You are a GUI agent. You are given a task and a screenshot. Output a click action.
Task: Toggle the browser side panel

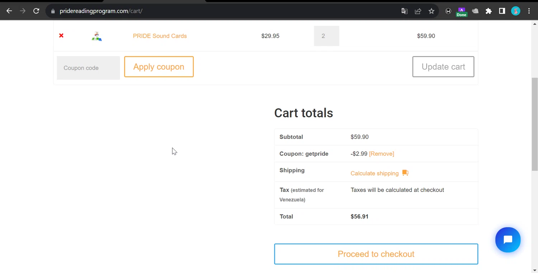(x=502, y=11)
